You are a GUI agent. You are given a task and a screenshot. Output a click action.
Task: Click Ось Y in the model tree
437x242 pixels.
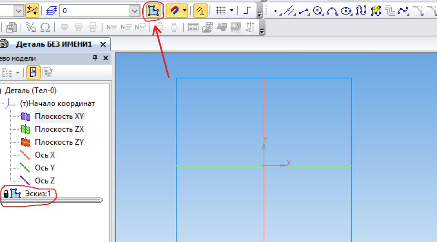[x=45, y=168]
